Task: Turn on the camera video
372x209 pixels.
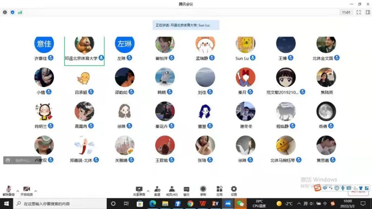Action: point(27,191)
